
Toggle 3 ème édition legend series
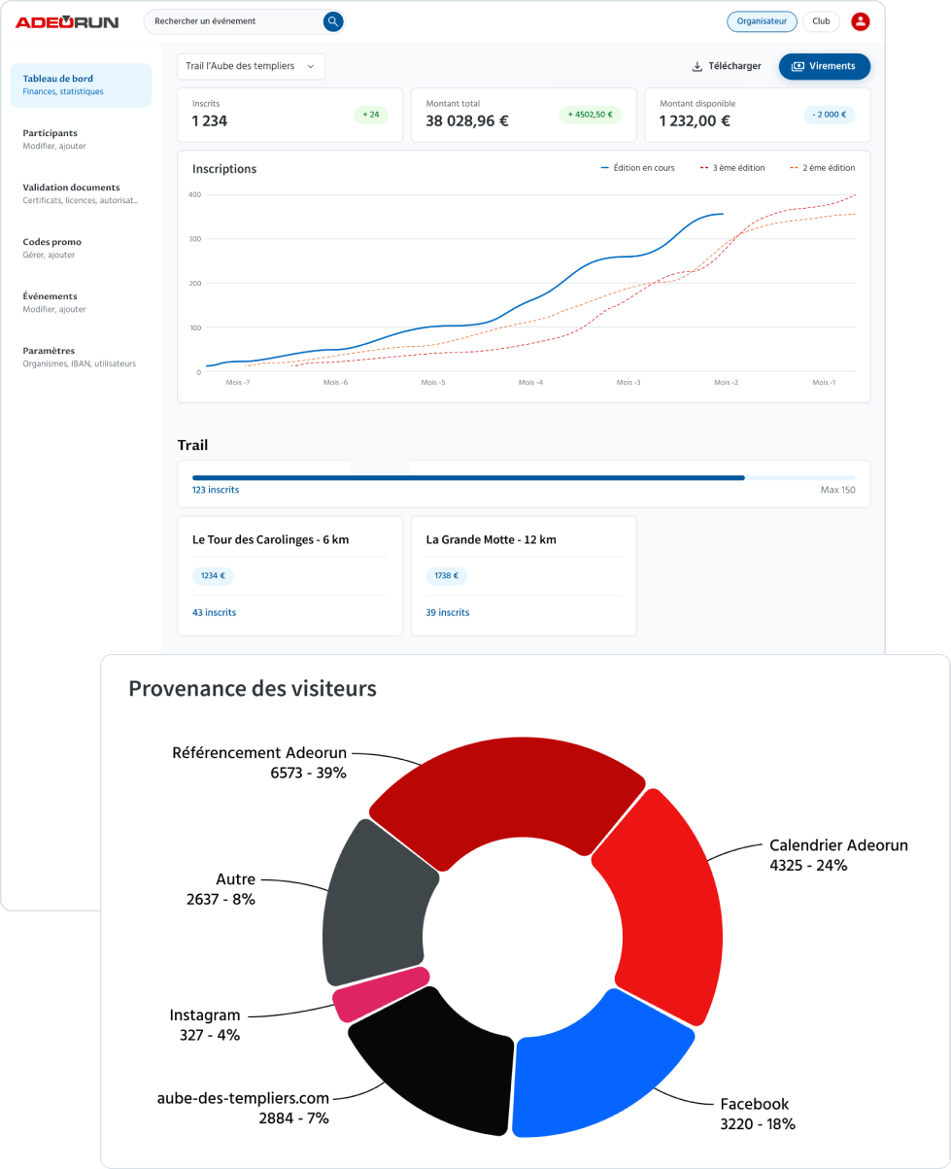(732, 168)
